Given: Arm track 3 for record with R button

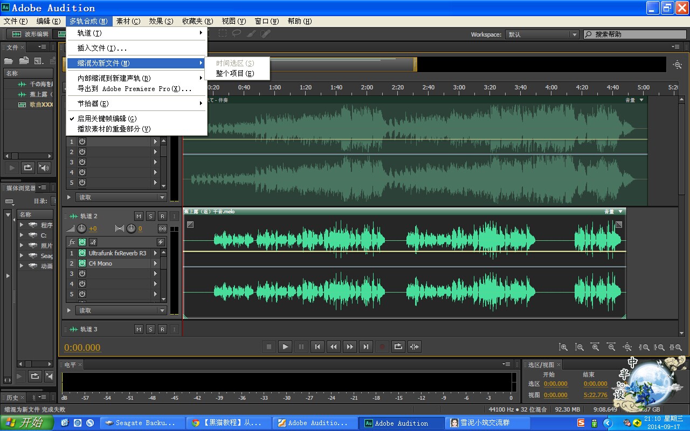Looking at the screenshot, I should 162,329.
